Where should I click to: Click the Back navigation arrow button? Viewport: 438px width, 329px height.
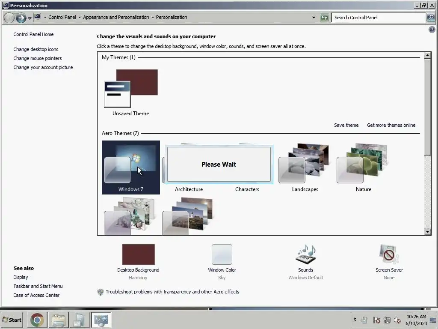click(9, 18)
